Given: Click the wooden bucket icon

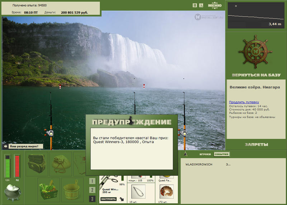Looking at the screenshot, I should [x=72, y=190].
